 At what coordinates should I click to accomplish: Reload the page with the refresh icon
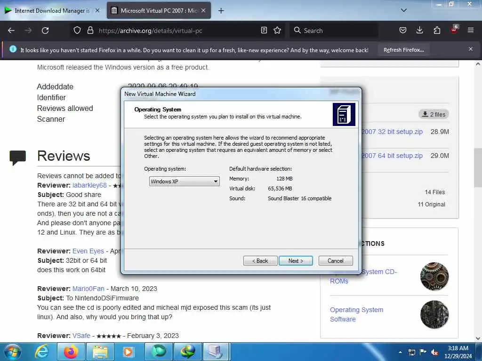45,31
